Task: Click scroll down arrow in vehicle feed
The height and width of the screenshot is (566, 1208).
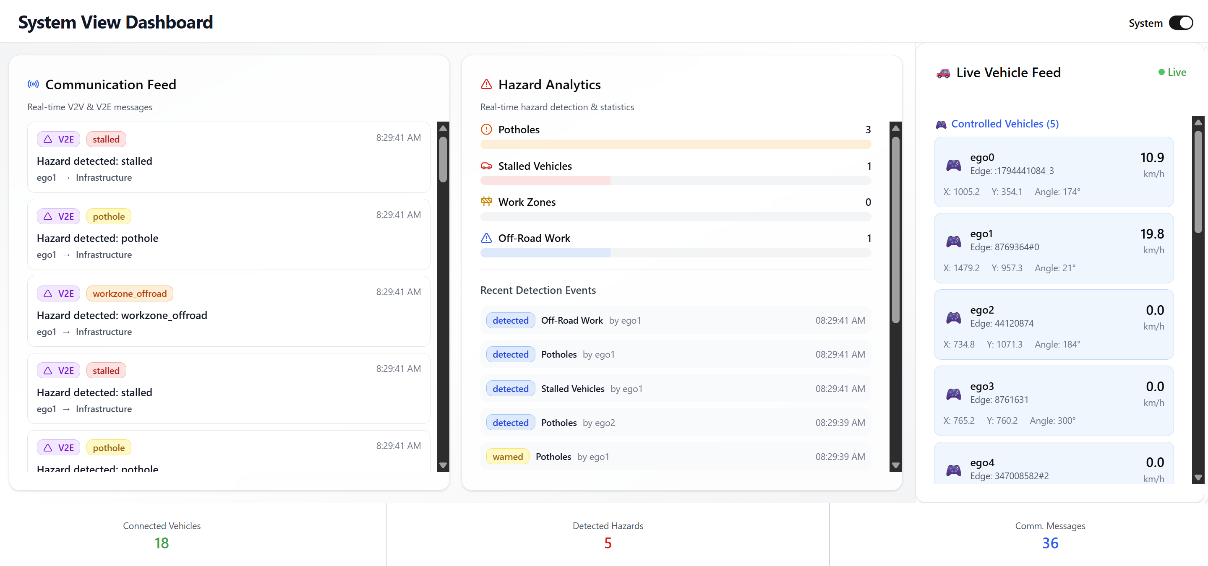Action: click(x=1198, y=478)
